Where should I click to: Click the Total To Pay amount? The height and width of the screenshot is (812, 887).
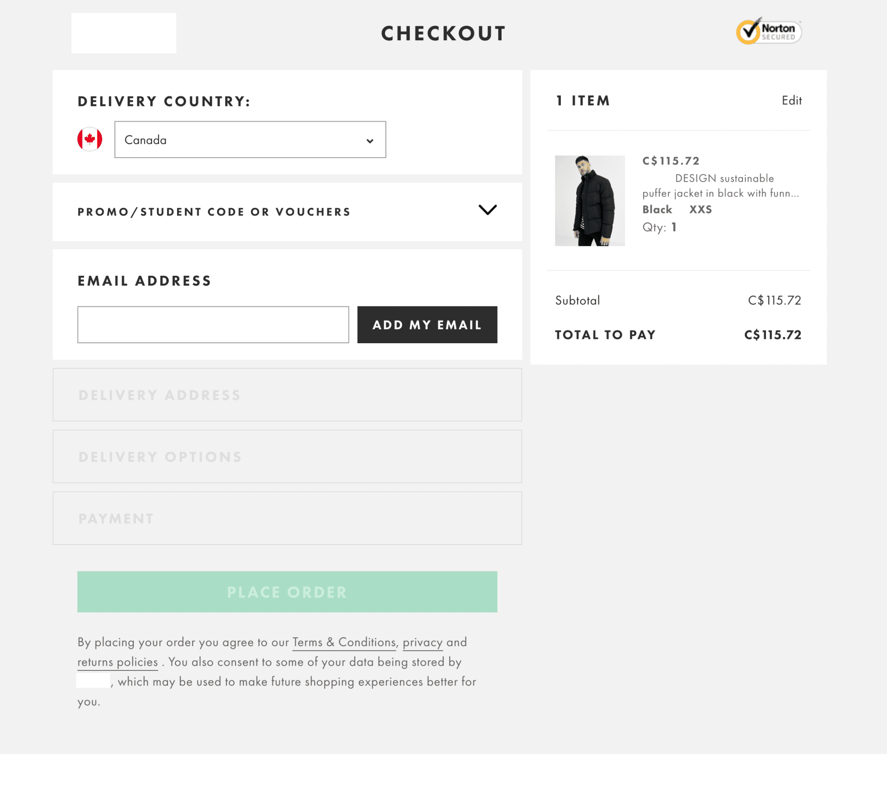(772, 335)
